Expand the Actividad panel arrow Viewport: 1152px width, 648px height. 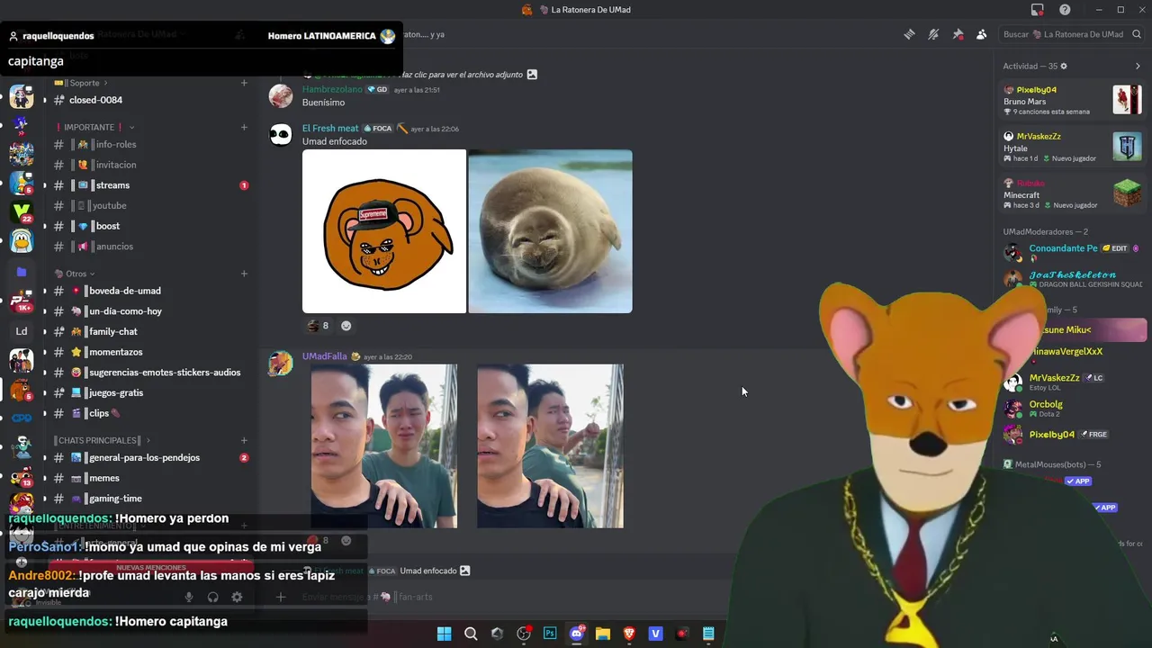coord(1138,66)
